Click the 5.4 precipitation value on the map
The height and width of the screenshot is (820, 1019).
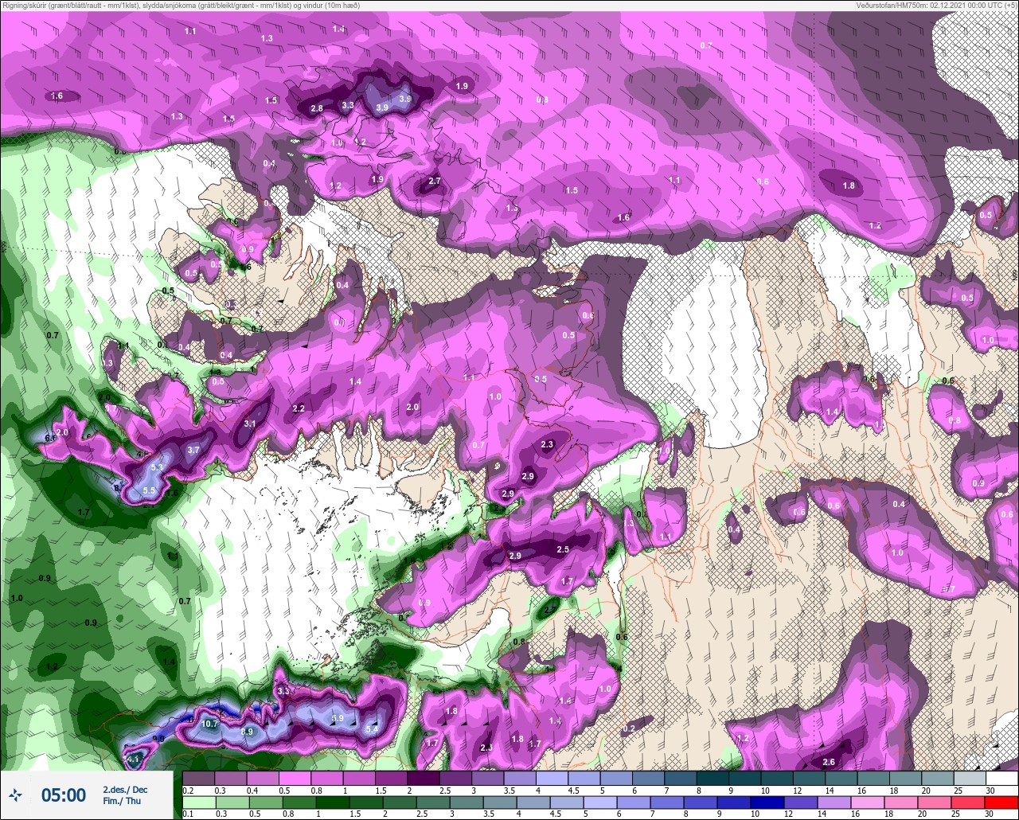372,728
